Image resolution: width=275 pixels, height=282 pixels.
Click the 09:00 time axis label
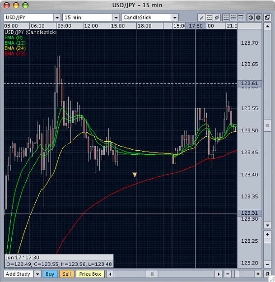click(x=64, y=26)
